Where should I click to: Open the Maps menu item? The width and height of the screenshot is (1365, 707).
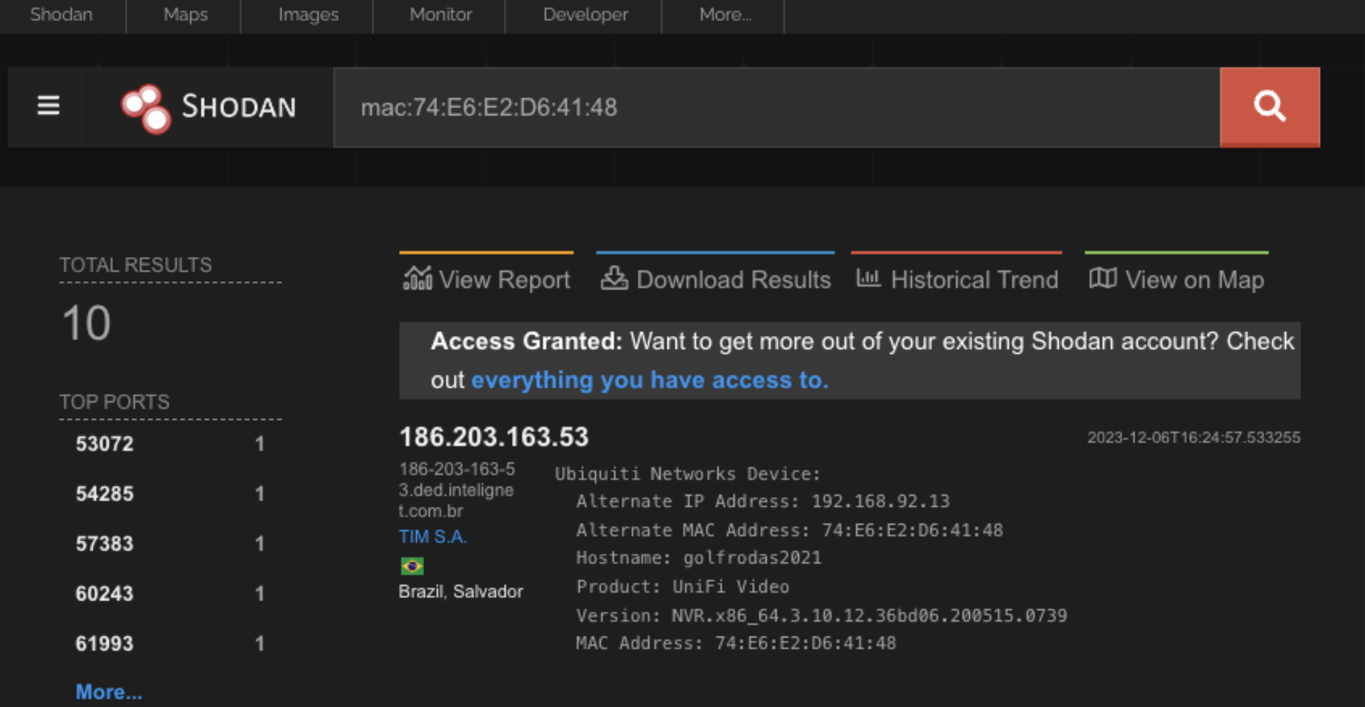[x=185, y=14]
